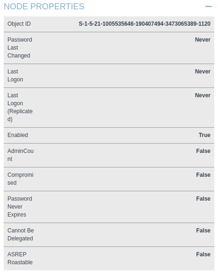The width and height of the screenshot is (218, 275).
Task: Collapse the Node Properties section
Action: (208, 7)
